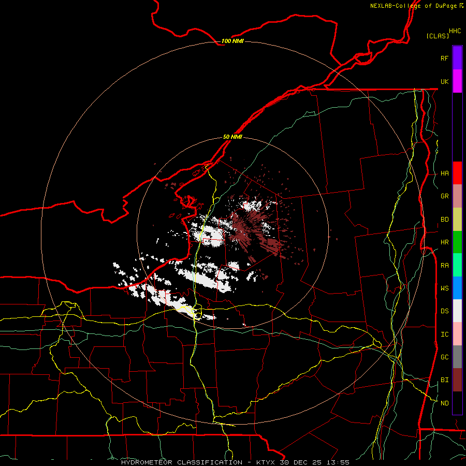The image size is (466, 466).
Task: Select the IC pink legend swatch
Action: [457, 334]
